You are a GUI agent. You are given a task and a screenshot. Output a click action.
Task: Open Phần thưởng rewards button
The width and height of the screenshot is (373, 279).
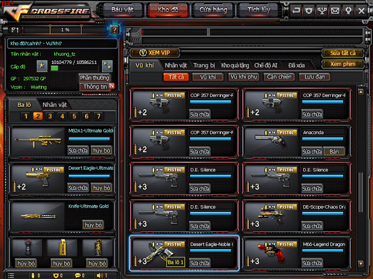(94, 77)
